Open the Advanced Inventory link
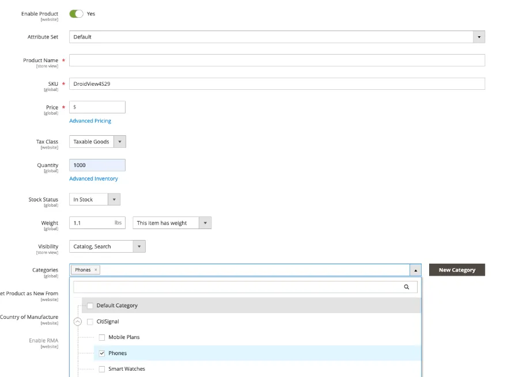Image resolution: width=519 pixels, height=377 pixels. [93, 179]
